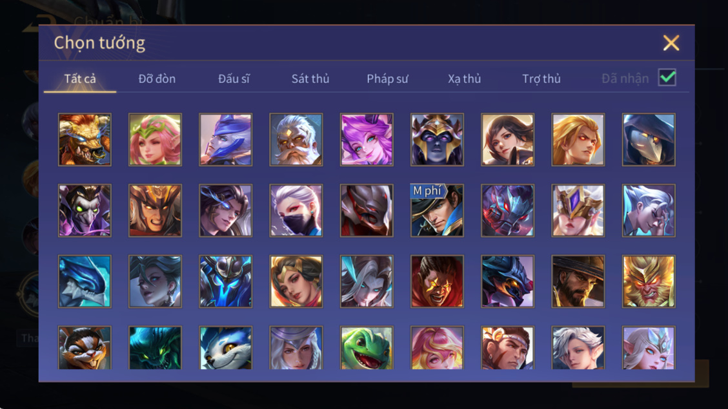Viewport: 728px width, 409px height.
Task: Select the plague doctor hooded hero
Action: point(649,139)
